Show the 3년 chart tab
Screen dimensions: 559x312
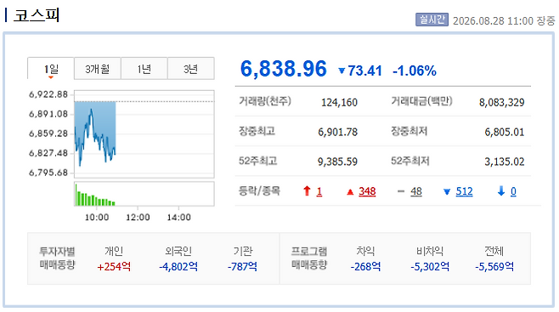pos(191,69)
